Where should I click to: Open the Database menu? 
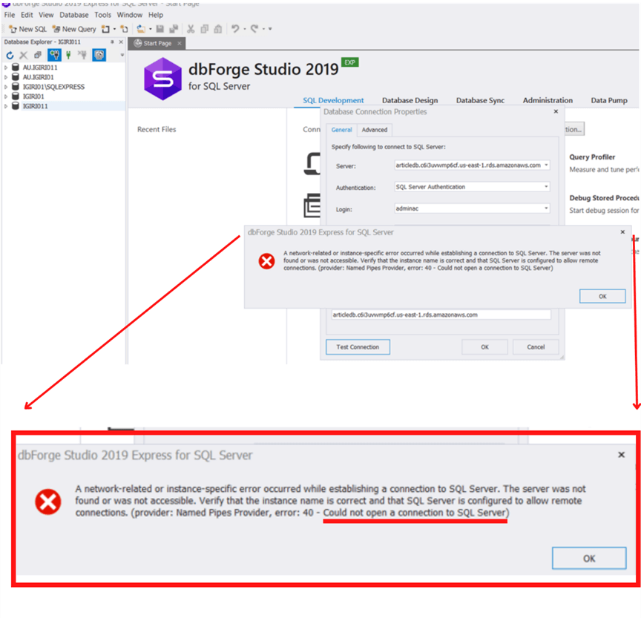[x=74, y=15]
